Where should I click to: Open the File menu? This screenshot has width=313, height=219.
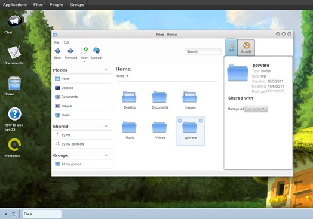pos(57,42)
